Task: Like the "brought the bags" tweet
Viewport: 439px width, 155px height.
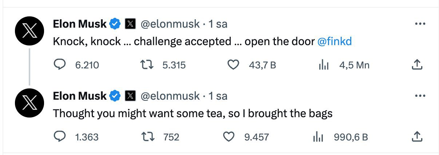Action: [x=228, y=137]
